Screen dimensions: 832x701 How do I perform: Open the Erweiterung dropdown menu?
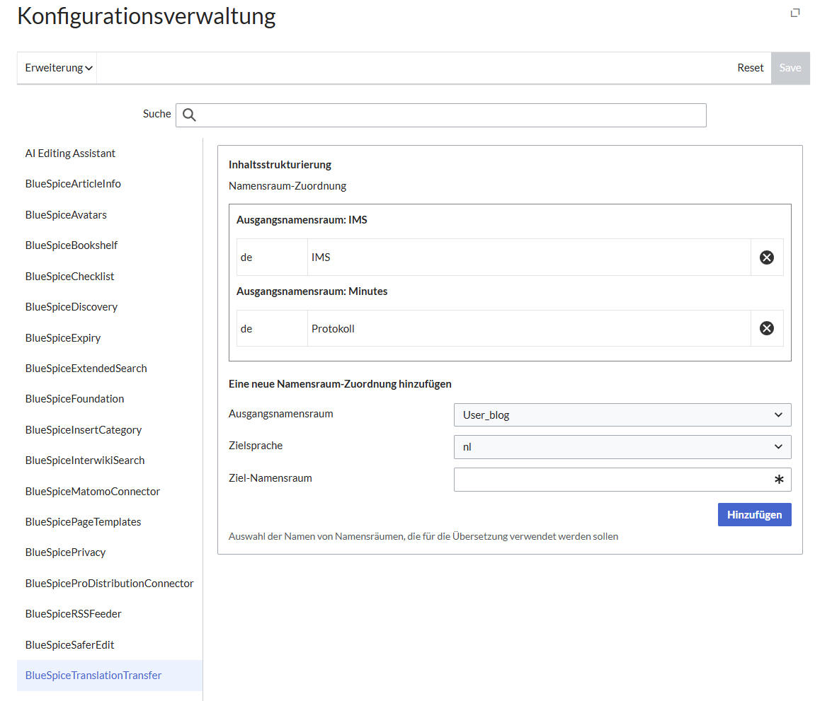[x=59, y=68]
